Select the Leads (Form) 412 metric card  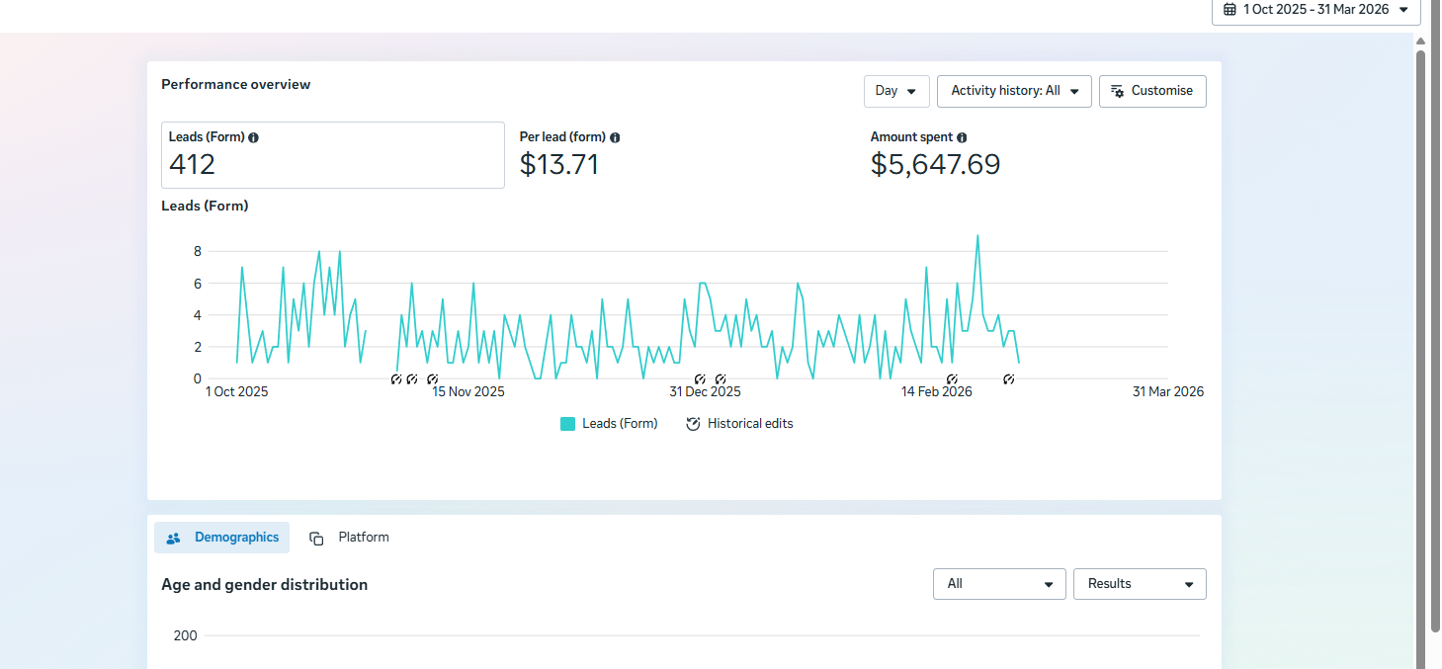point(333,155)
